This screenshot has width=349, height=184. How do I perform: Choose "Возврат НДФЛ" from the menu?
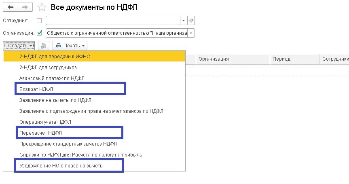[x=36, y=89]
